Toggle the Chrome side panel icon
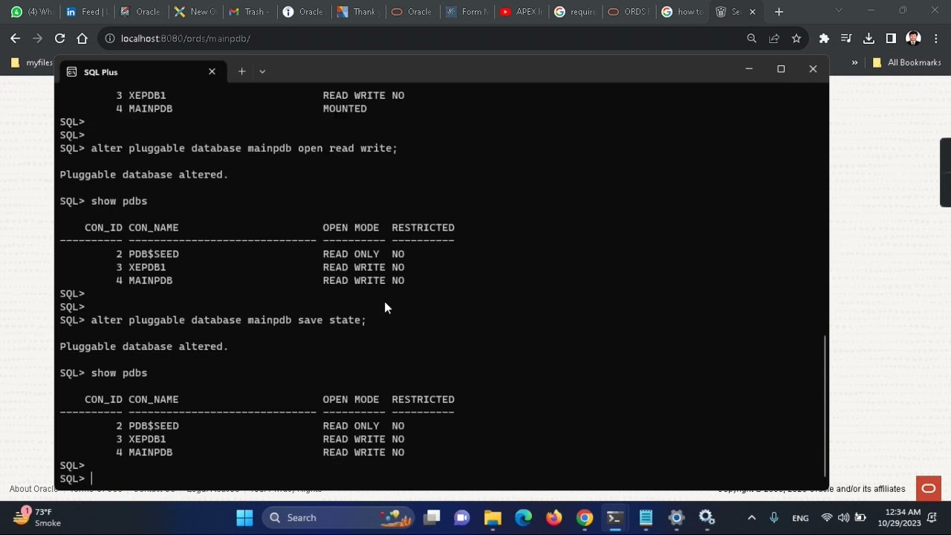951x535 pixels. click(x=891, y=38)
